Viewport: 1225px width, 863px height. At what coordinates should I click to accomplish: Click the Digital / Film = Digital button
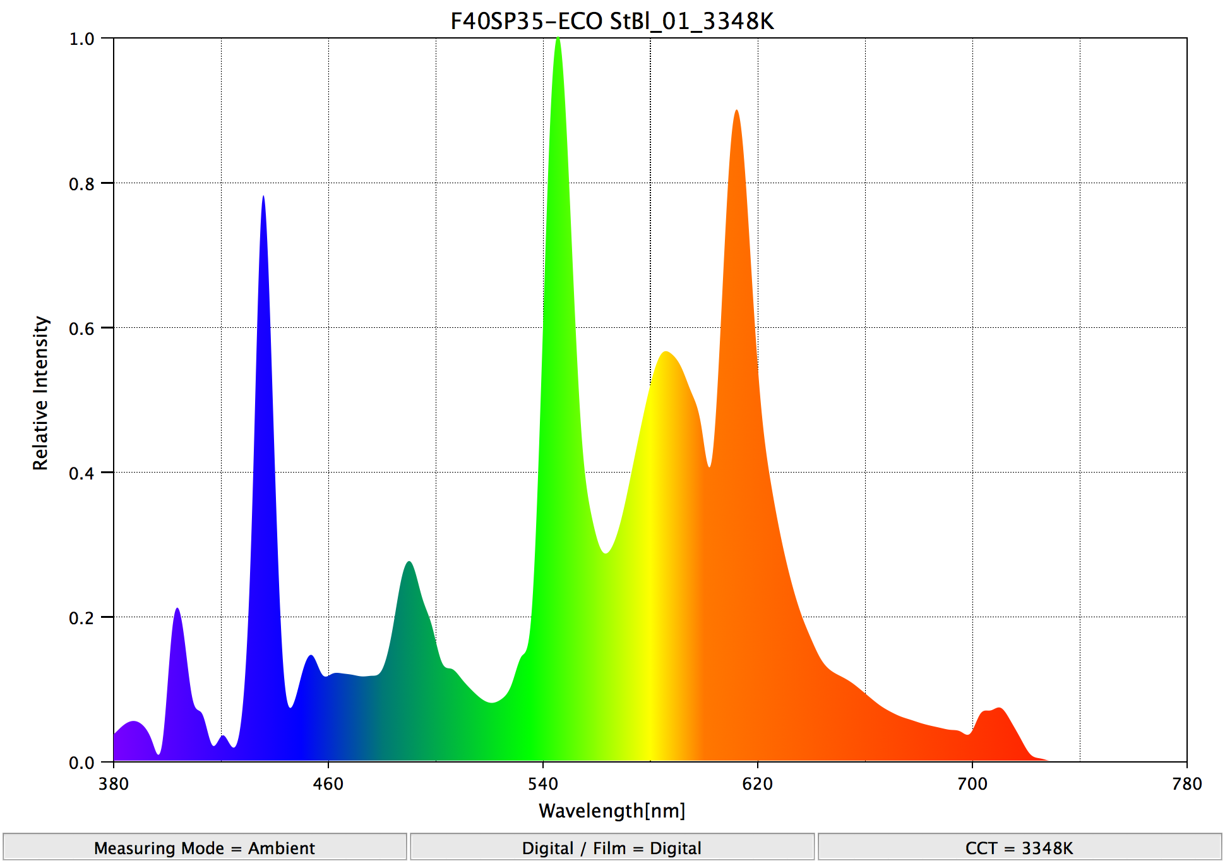pyautogui.click(x=611, y=847)
